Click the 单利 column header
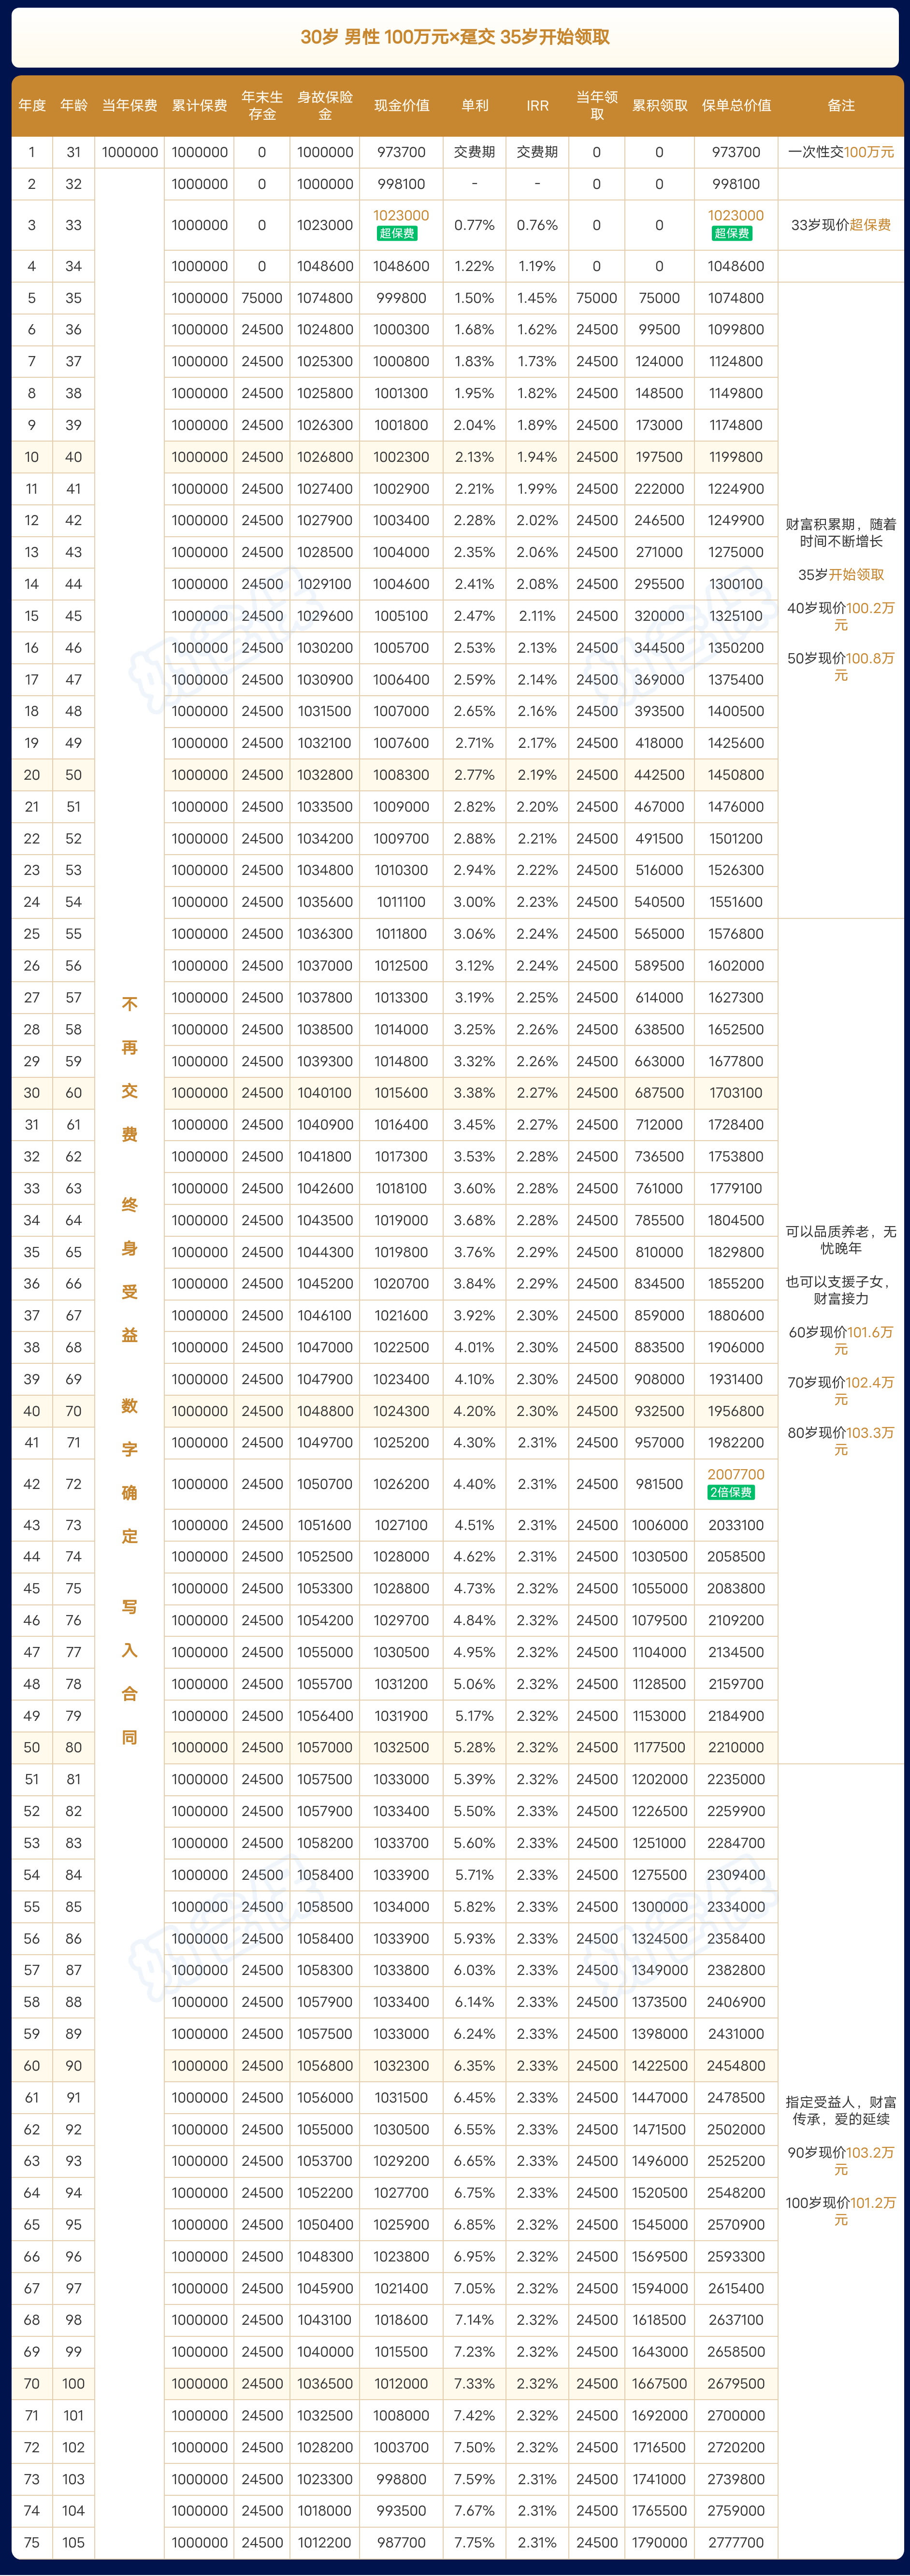This screenshot has width=910, height=2576. coord(474,105)
